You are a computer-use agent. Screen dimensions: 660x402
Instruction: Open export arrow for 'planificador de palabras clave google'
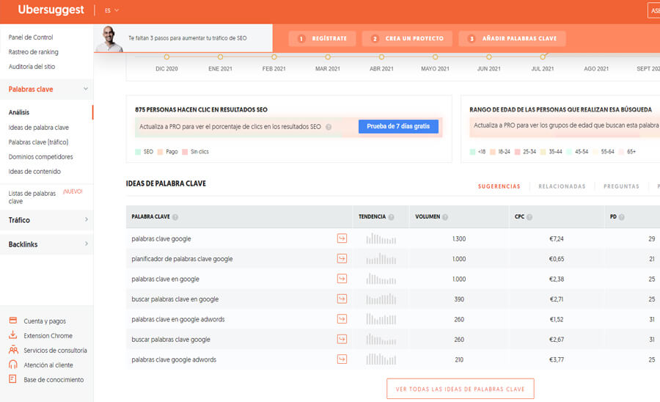342,258
